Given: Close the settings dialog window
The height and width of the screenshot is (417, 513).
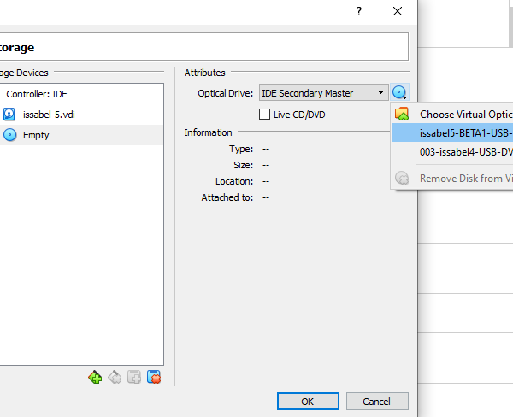Looking at the screenshot, I should pyautogui.click(x=398, y=11).
